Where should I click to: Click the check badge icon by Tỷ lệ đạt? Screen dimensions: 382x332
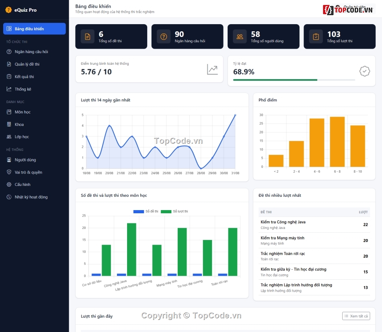(364, 71)
